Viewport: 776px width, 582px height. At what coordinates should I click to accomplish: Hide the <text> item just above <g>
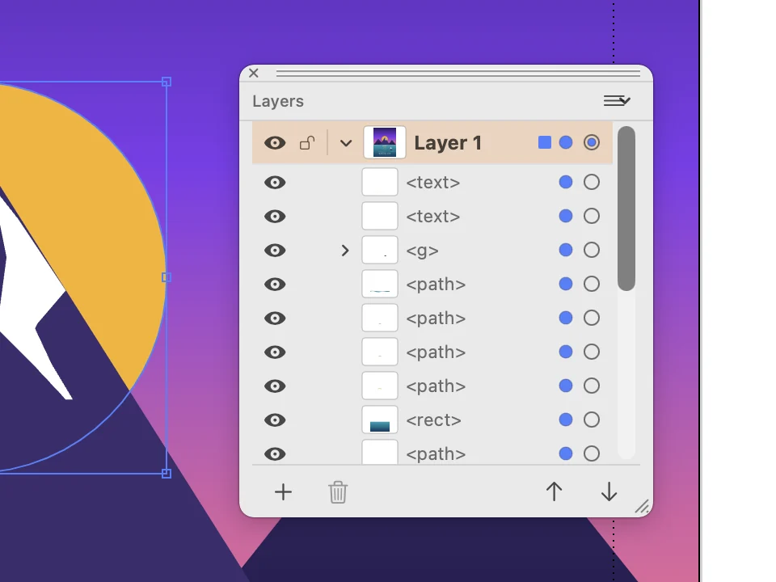click(x=275, y=217)
